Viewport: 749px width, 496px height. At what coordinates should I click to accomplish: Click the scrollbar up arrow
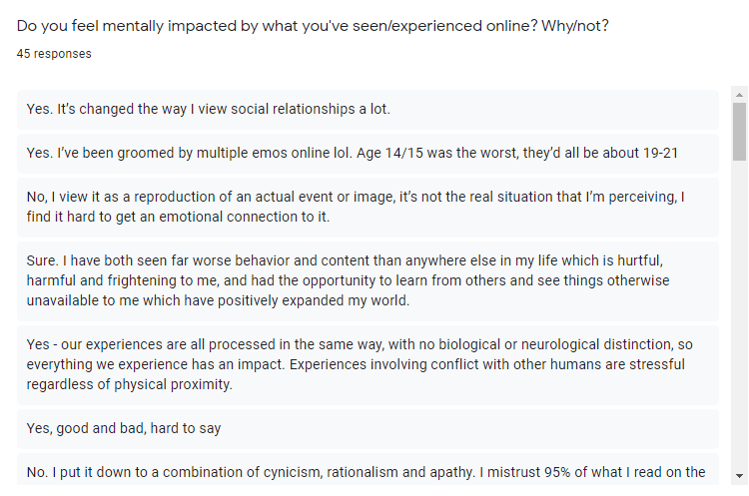739,96
